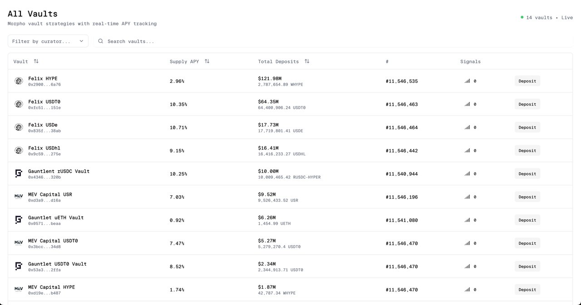The image size is (581, 305).
Task: Click the signal bars icon for Felix HYPE
Action: click(467, 81)
